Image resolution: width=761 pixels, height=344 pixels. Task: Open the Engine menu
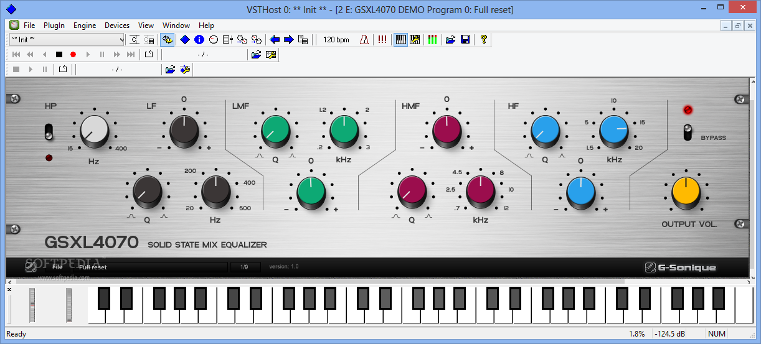[85, 26]
